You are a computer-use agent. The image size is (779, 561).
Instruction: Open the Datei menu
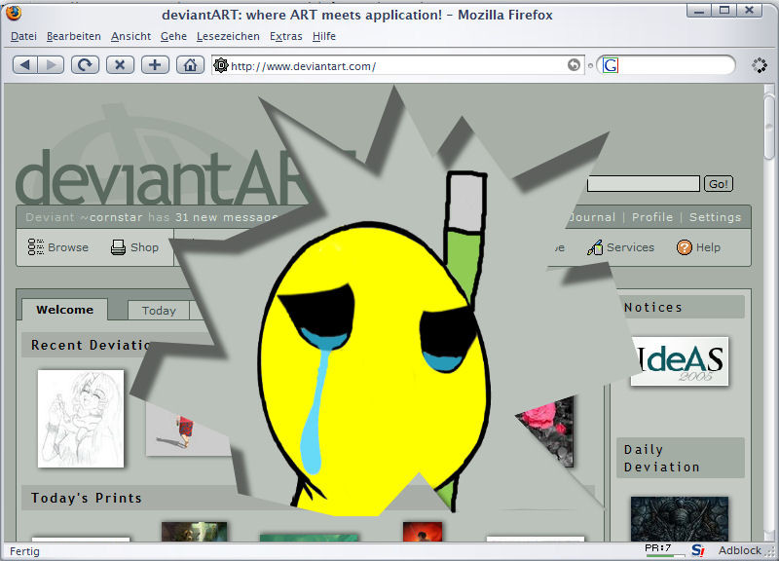pyautogui.click(x=23, y=36)
